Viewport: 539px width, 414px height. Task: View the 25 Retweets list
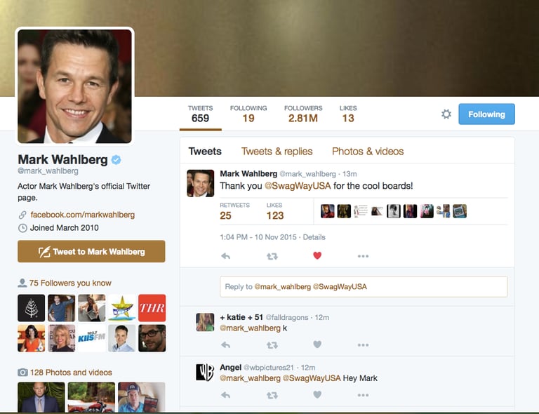pyautogui.click(x=235, y=211)
